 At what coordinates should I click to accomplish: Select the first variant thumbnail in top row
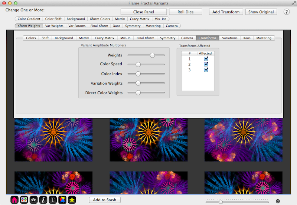53,140
